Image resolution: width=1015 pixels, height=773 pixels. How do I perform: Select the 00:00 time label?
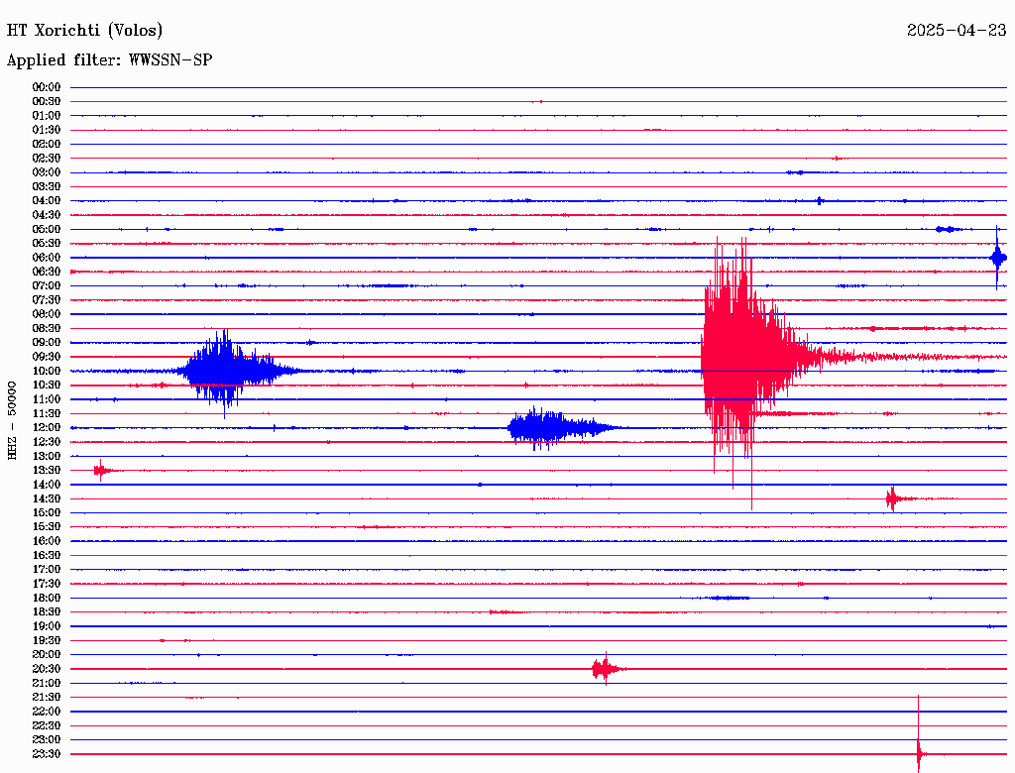point(47,87)
